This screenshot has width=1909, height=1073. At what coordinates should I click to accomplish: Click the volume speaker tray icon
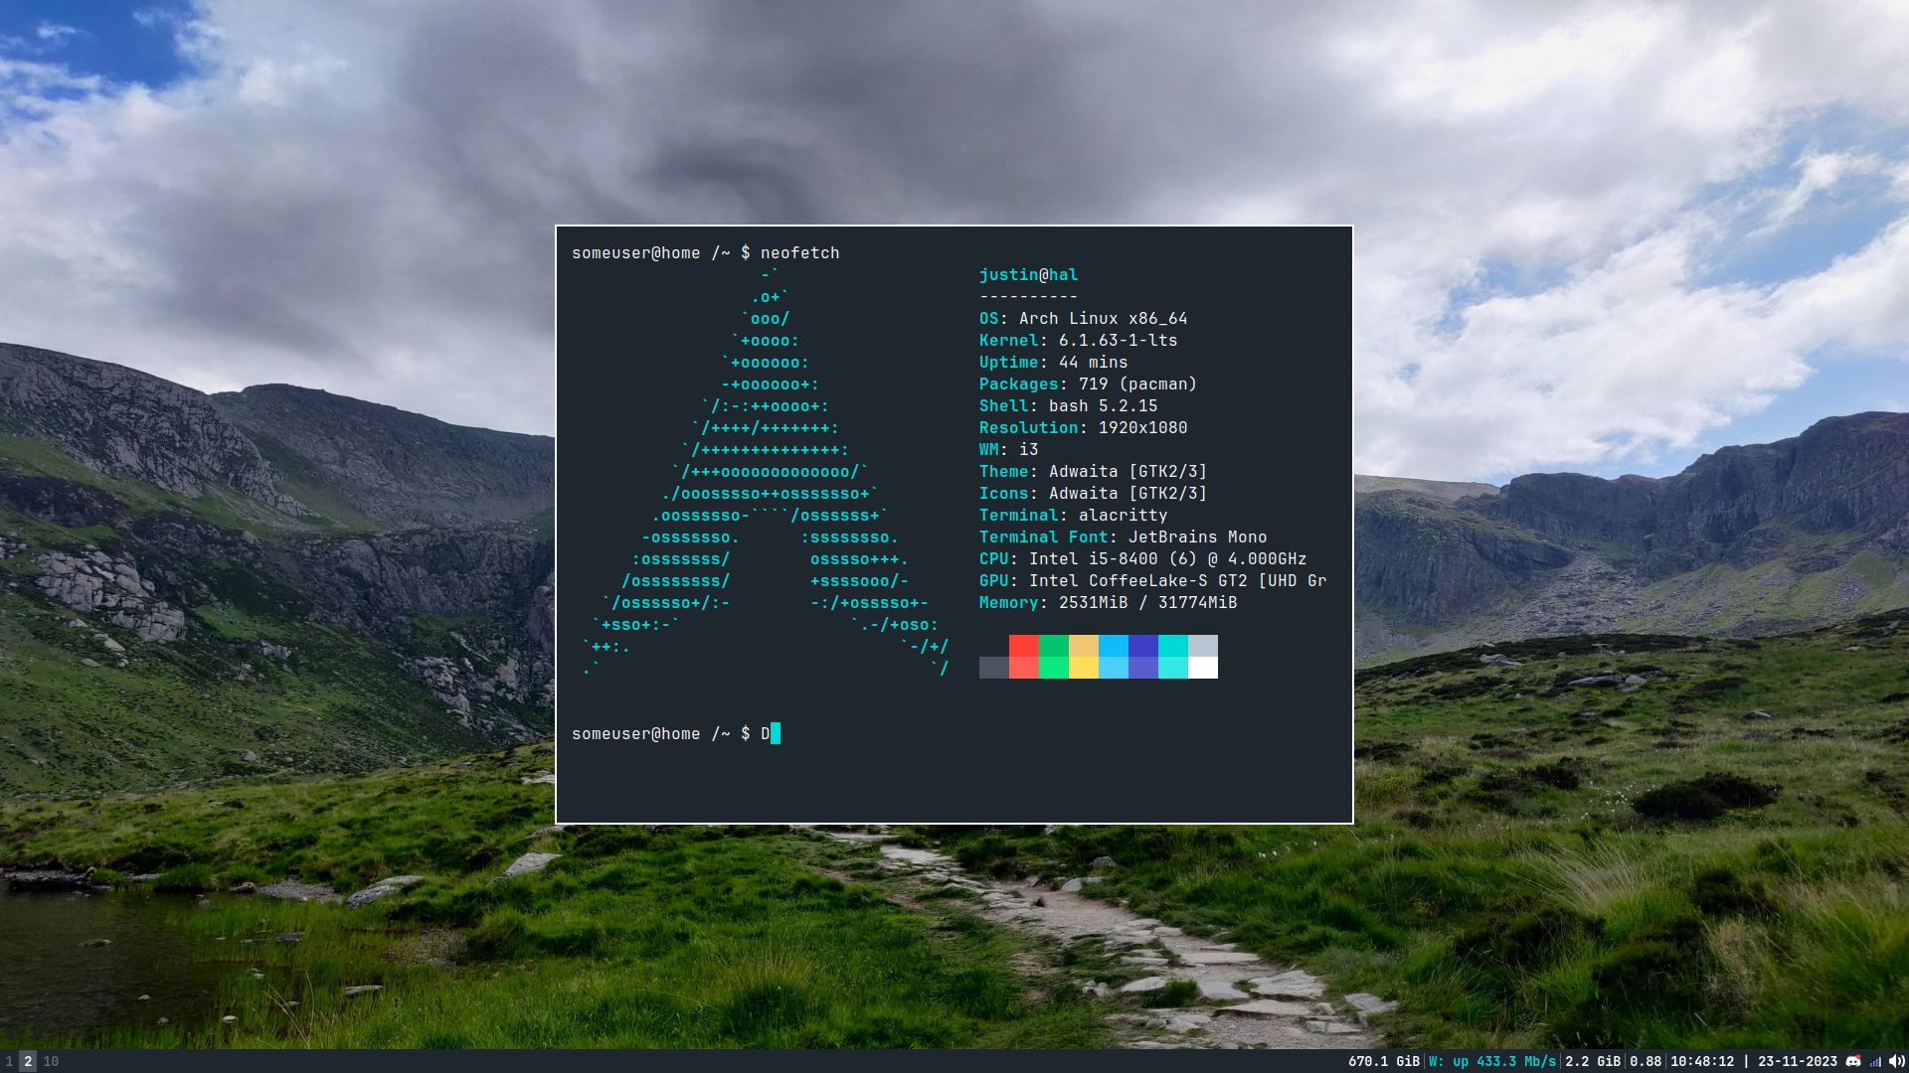[x=1896, y=1061]
